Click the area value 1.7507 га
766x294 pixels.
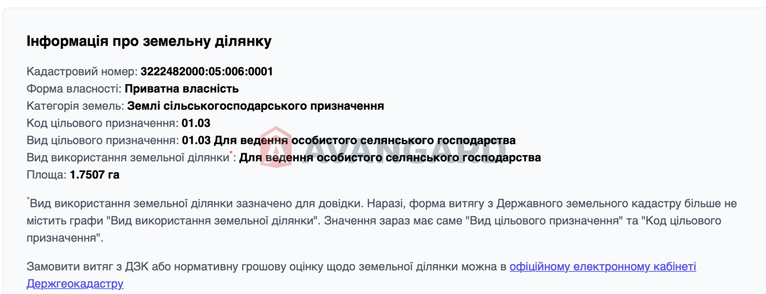(x=94, y=174)
